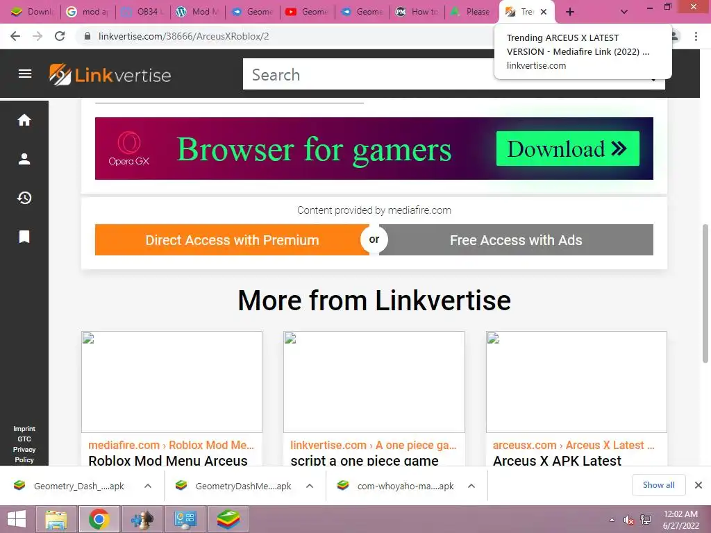Click the Opera GX Download button
Viewport: 711px width, 533px height.
pyautogui.click(x=568, y=149)
